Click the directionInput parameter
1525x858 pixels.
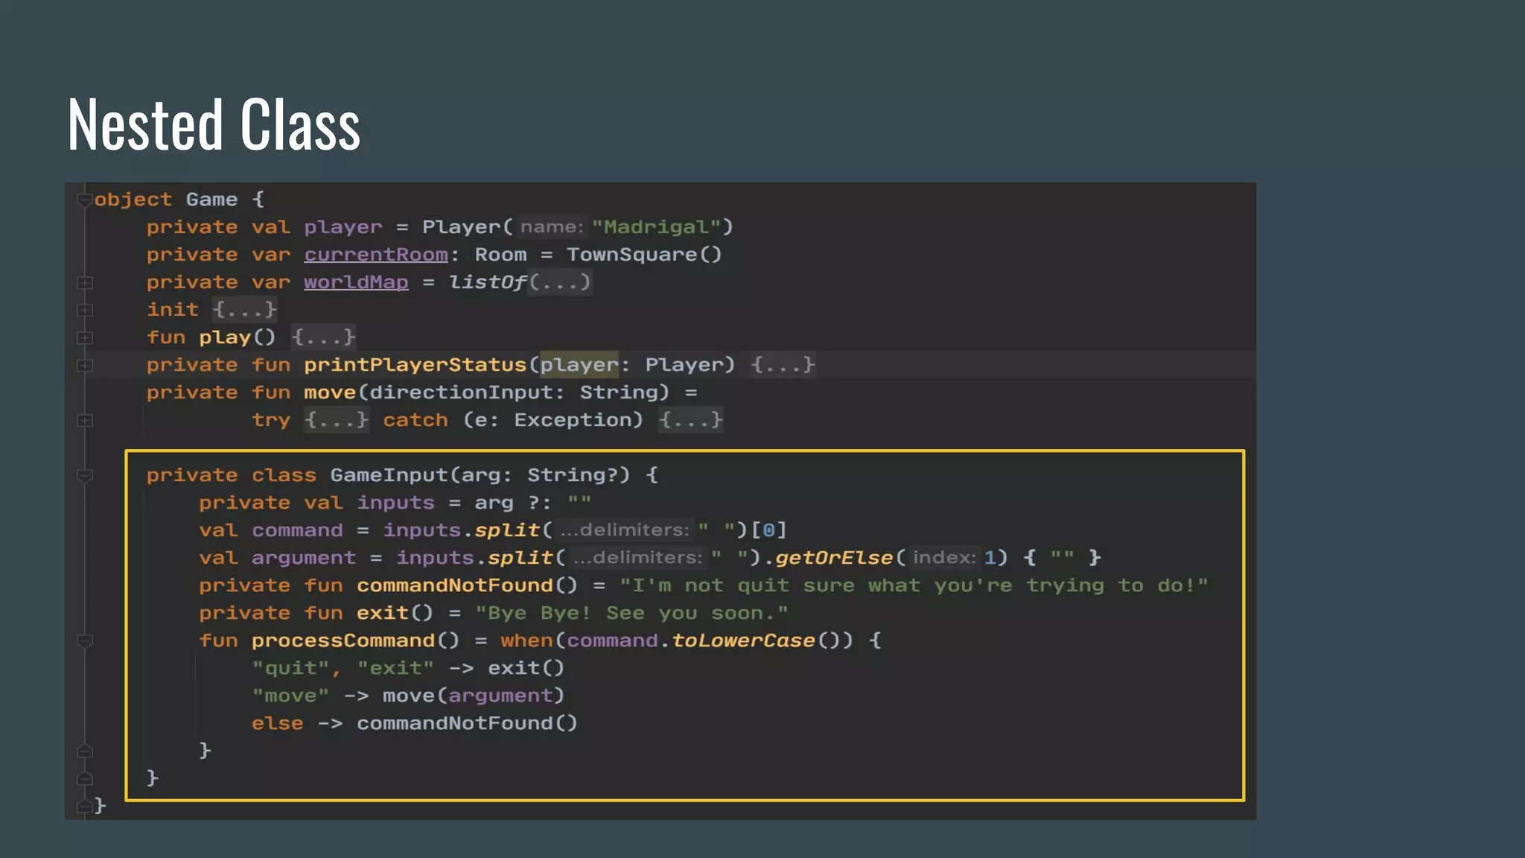click(x=461, y=393)
